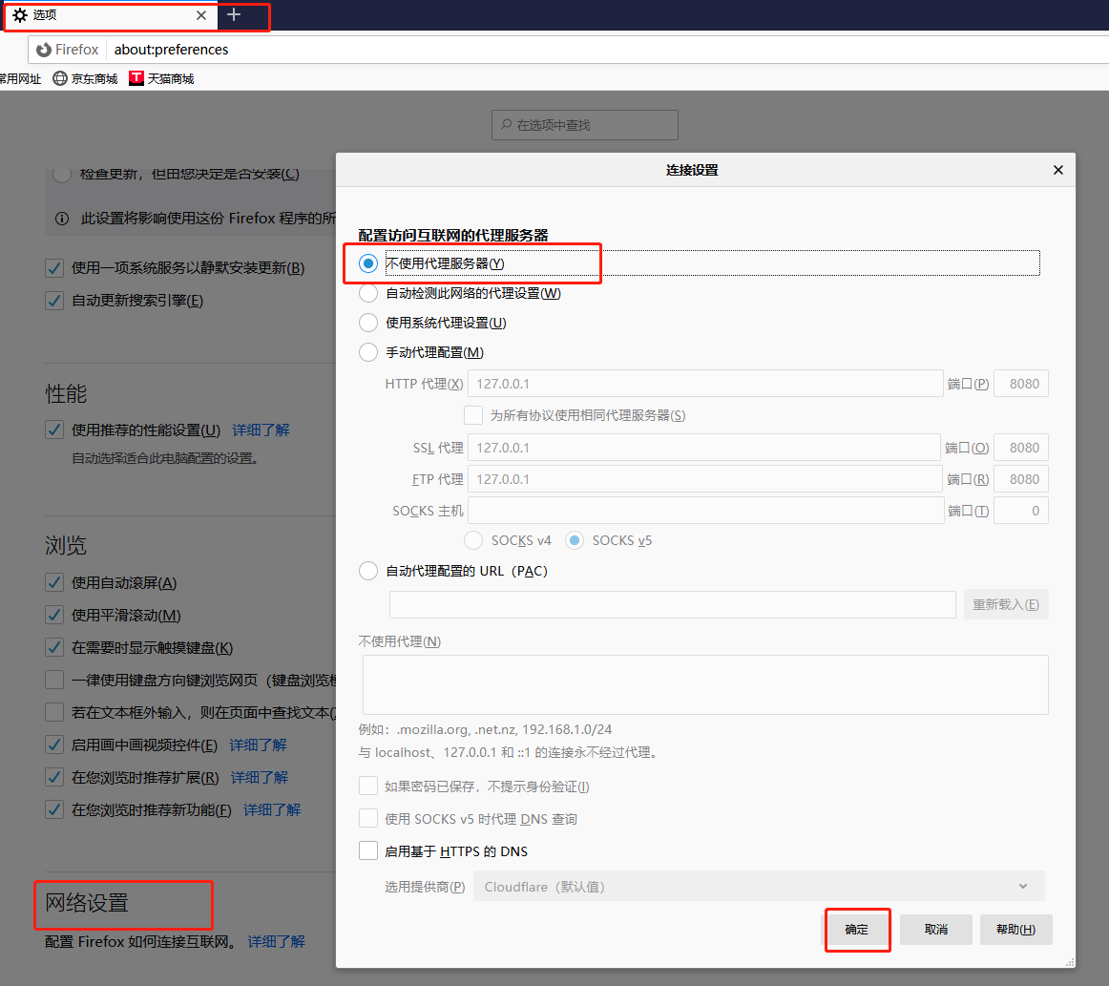Click the Firefox identity icon in URL bar
This screenshot has width=1109, height=986.
tap(44, 50)
